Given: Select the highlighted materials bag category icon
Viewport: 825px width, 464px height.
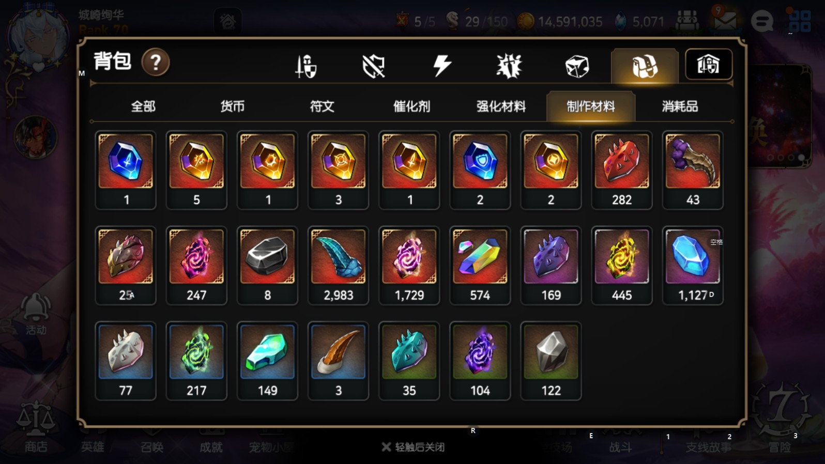Looking at the screenshot, I should point(645,66).
